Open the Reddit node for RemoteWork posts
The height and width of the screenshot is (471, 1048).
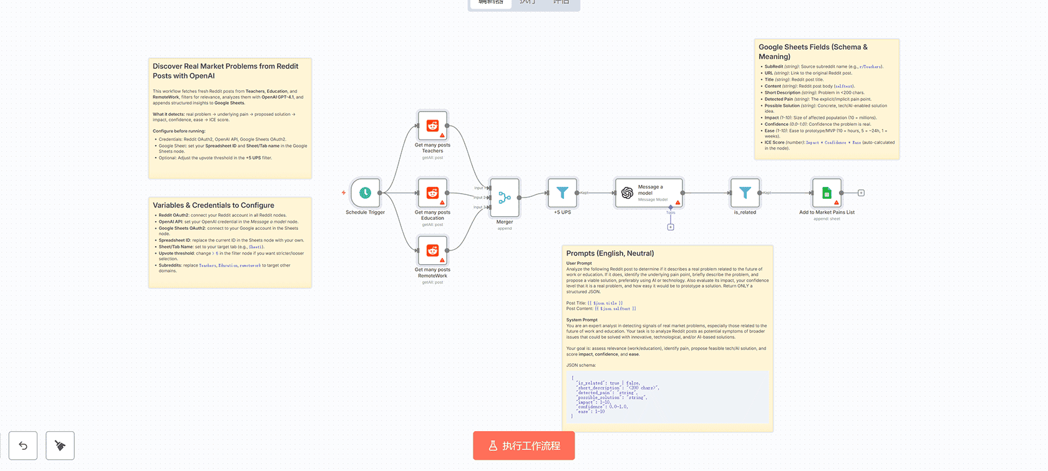[432, 250]
